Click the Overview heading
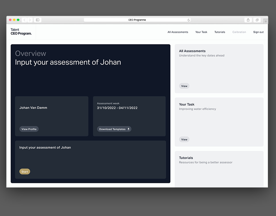This screenshot has height=216, width=276. [x=31, y=53]
